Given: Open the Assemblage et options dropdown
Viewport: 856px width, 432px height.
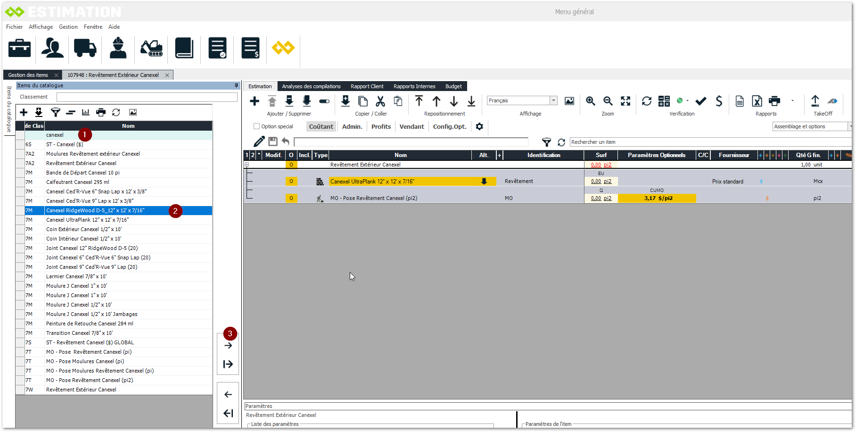Looking at the screenshot, I should pyautogui.click(x=849, y=126).
